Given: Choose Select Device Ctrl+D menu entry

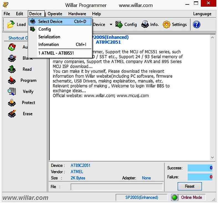Looking at the screenshot, I should 60,21.
